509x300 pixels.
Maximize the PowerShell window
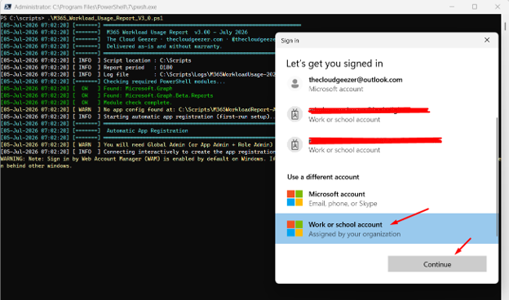pos(475,7)
